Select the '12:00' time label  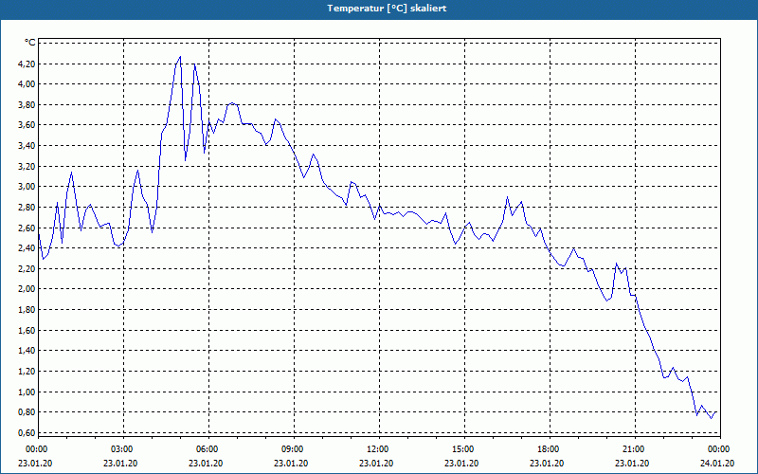point(380,449)
